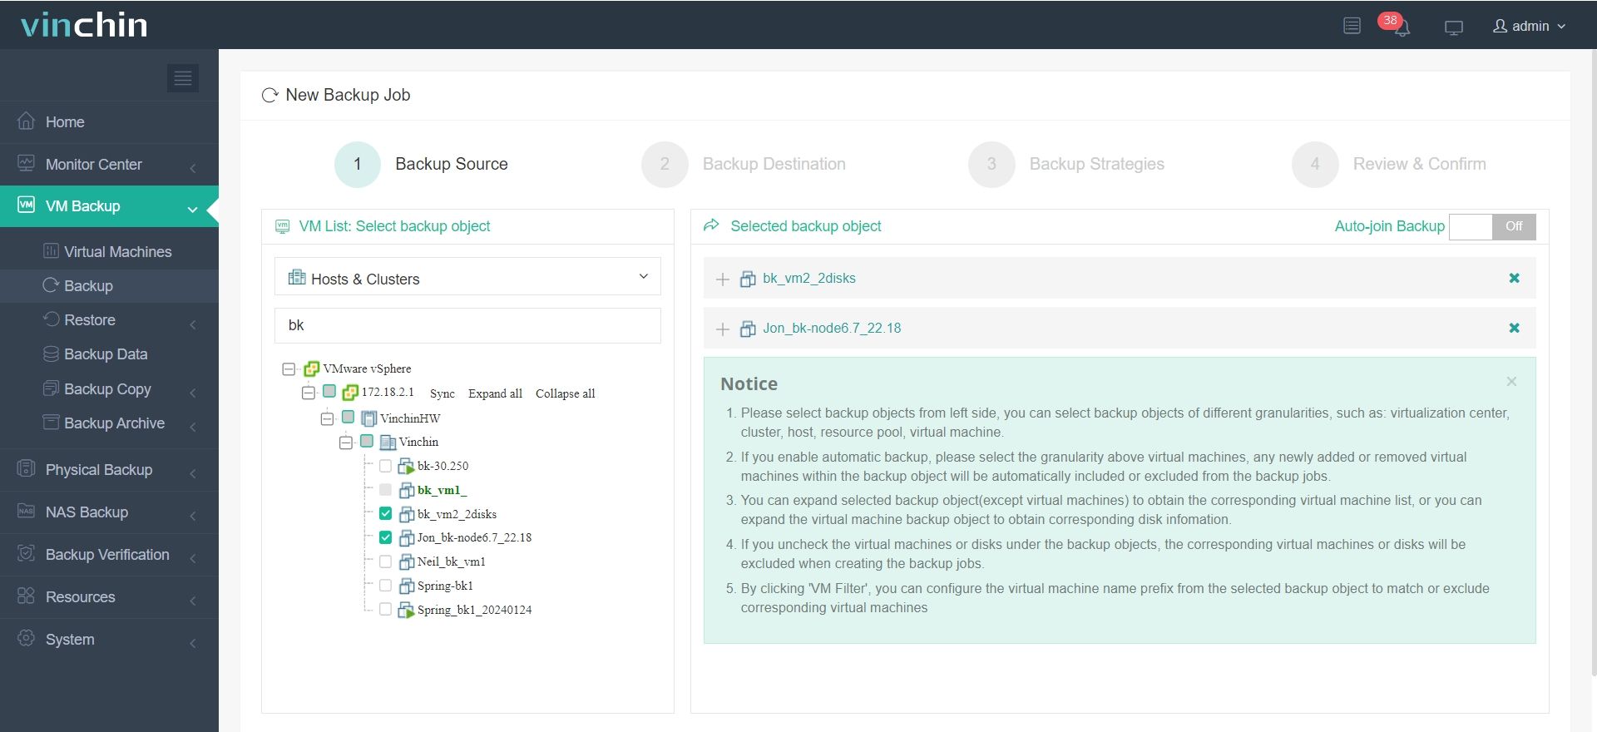Click the Home house icon
1597x732 pixels.
[x=27, y=121]
